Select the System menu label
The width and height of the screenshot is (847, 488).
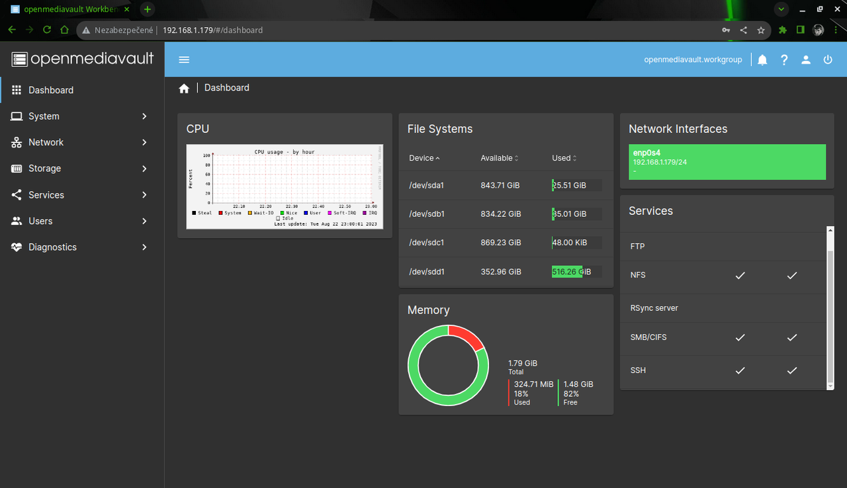pos(44,116)
